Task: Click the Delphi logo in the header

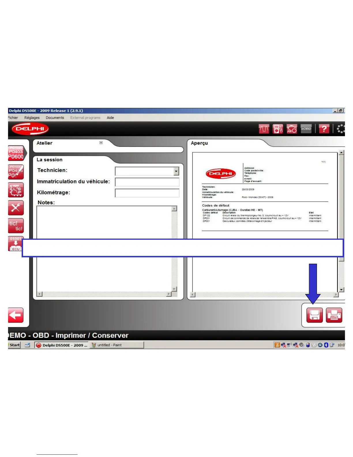Action: [x=30, y=129]
